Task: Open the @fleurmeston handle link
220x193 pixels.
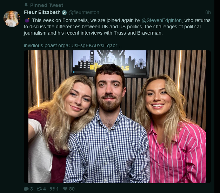Action: (x=84, y=13)
